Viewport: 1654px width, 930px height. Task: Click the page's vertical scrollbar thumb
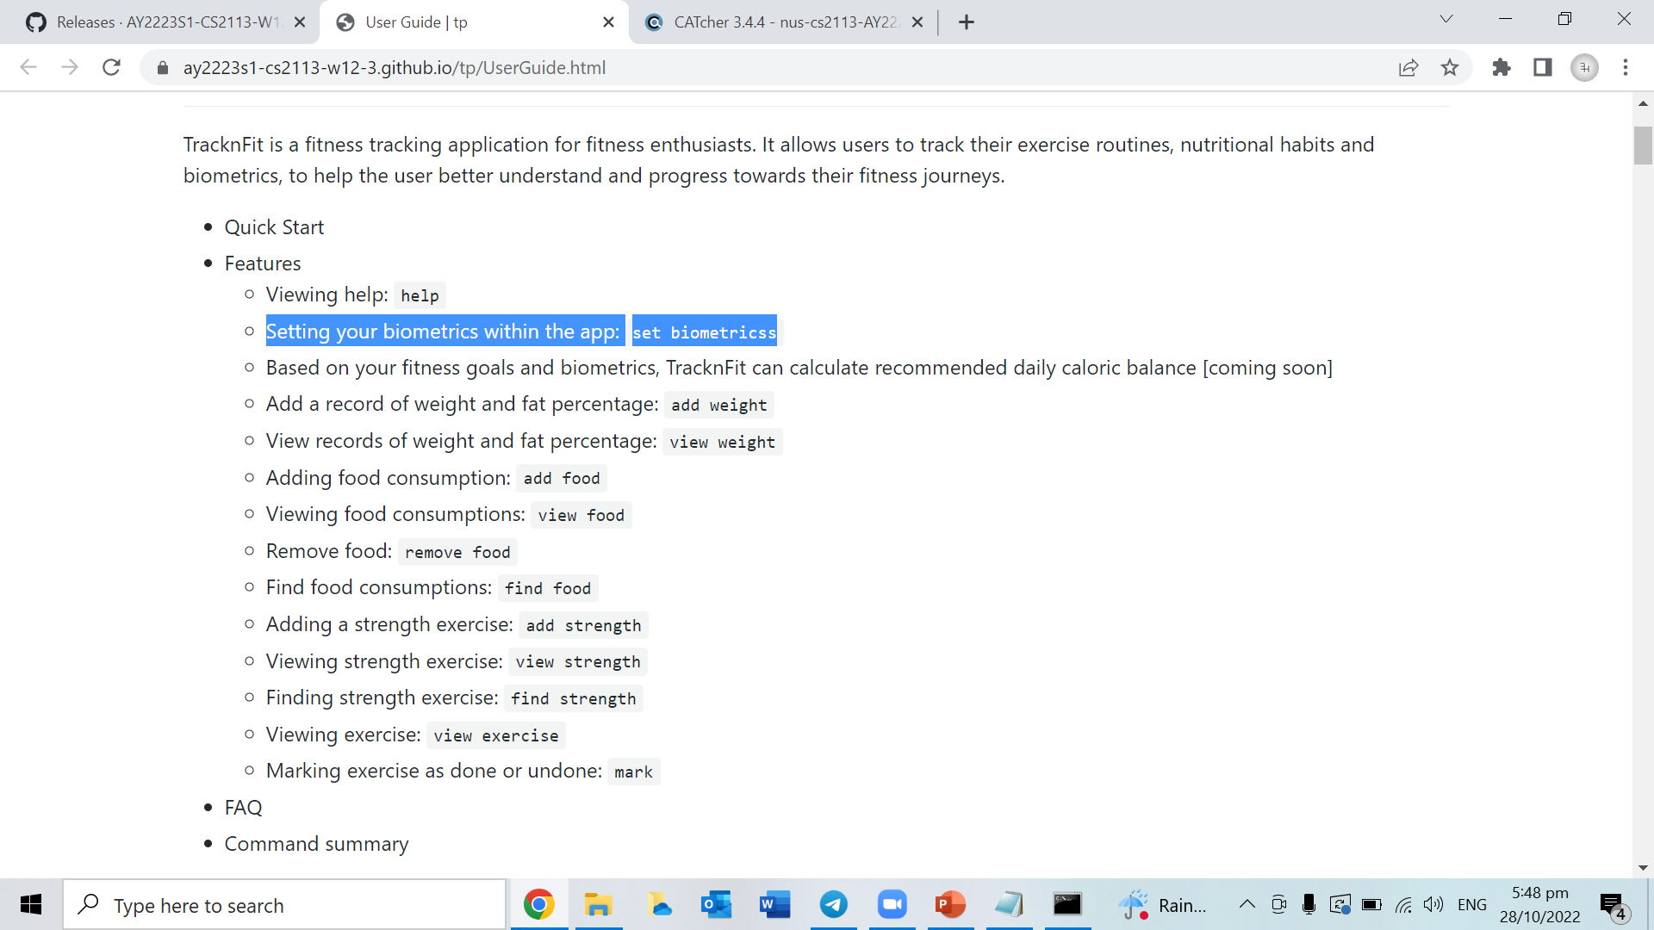(x=1643, y=145)
